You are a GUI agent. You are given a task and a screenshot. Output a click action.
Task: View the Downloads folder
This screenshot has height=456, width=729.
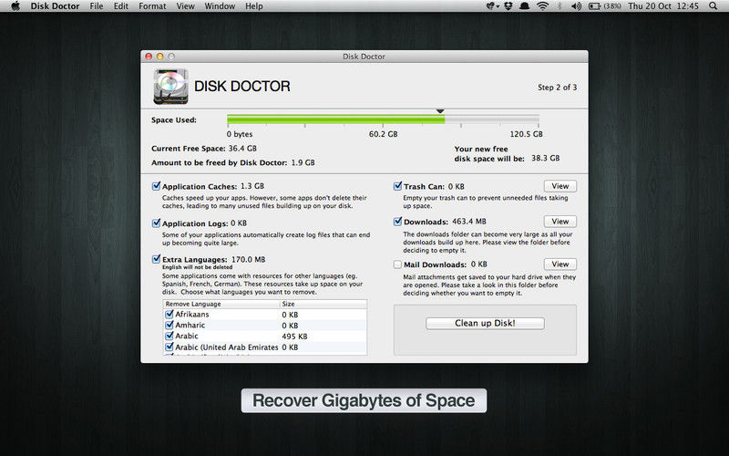[x=560, y=222]
